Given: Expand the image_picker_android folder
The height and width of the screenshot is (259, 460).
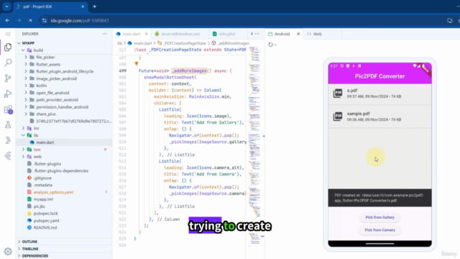Looking at the screenshot, I should 26,78.
